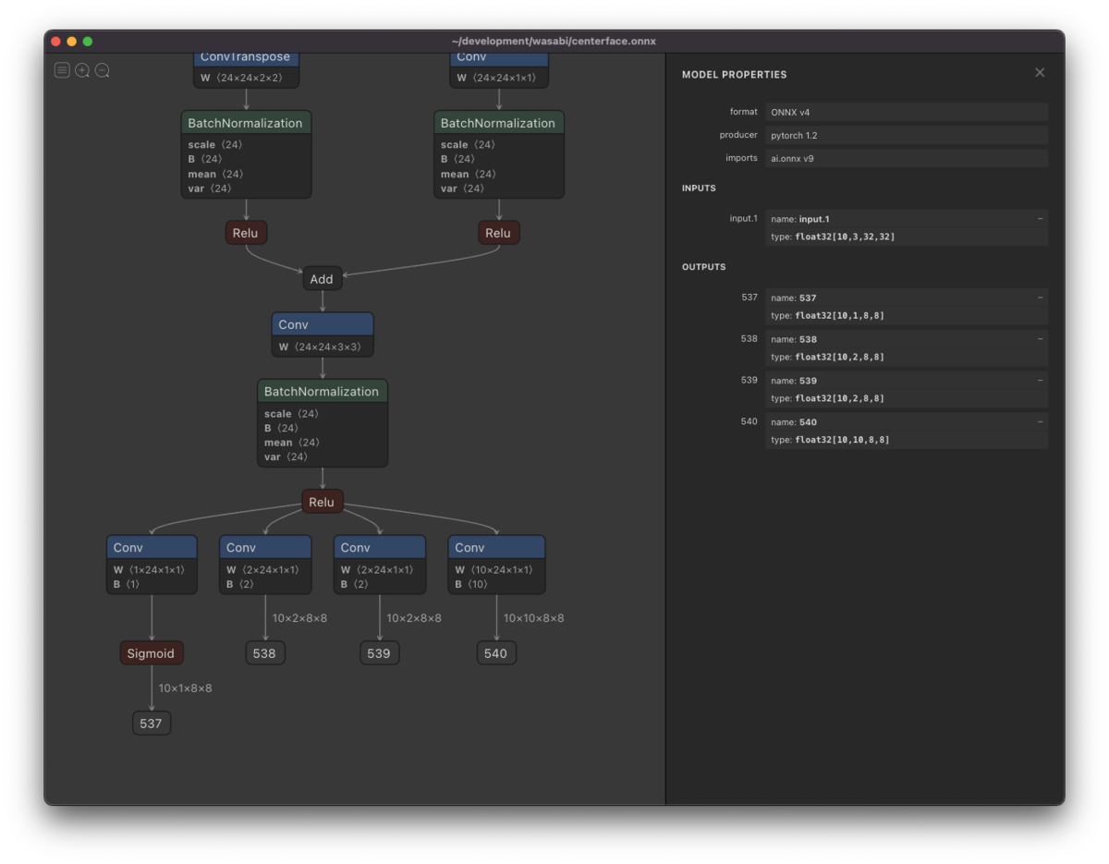Click the INPUTS section heading

coord(699,189)
